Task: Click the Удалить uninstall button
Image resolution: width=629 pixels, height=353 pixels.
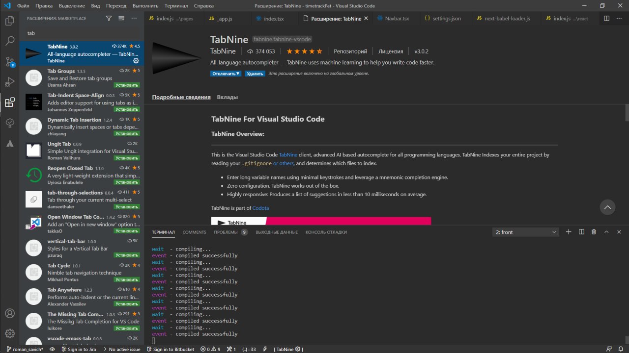Action: 255,74
